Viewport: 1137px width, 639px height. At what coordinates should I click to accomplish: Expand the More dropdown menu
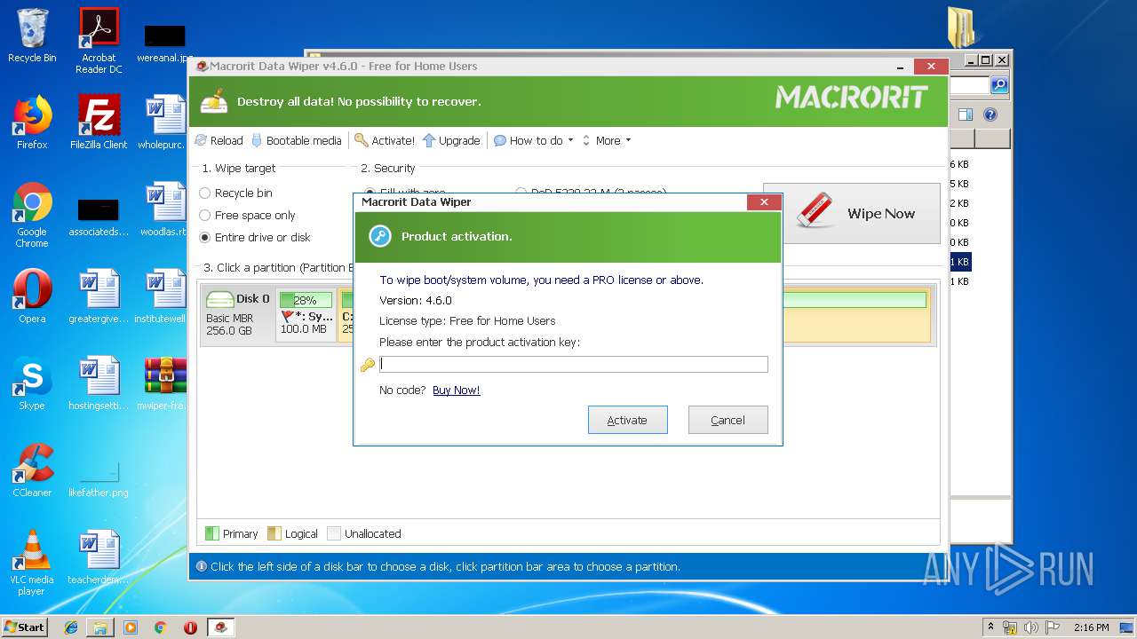(606, 140)
